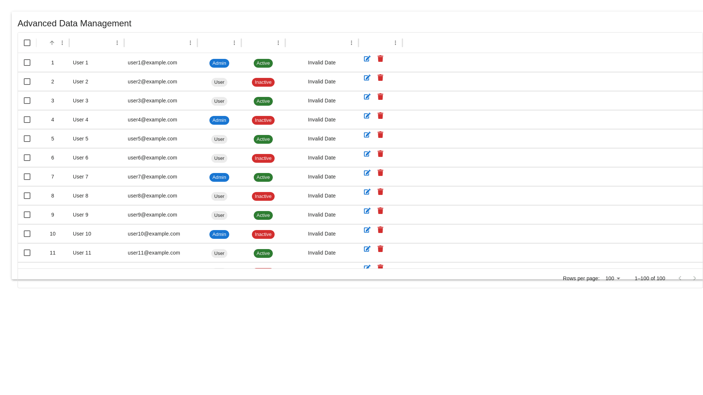The image size is (703, 395).
Task: Open the email column's three-dot menu
Action: 190,43
